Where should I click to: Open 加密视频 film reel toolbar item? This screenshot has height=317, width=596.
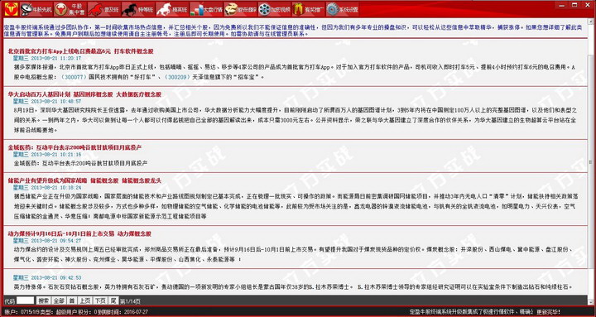275,9
